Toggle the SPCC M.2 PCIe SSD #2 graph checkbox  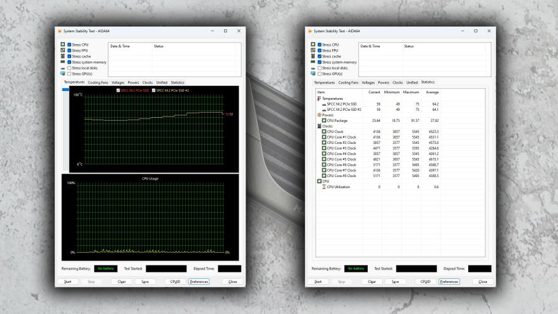[x=154, y=90]
